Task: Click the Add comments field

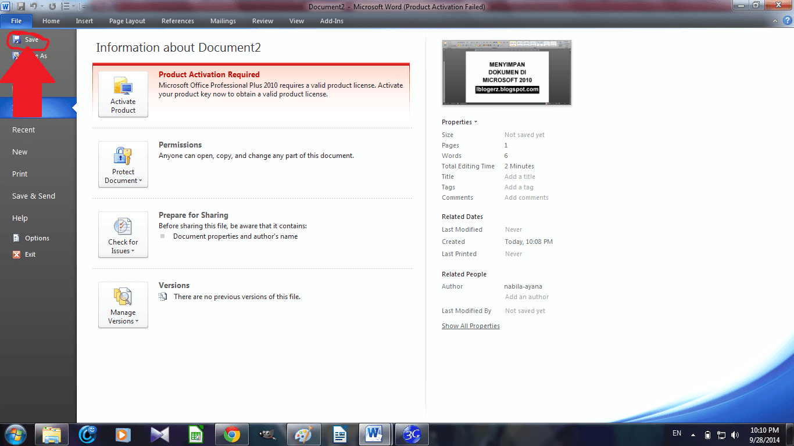Action: tap(527, 197)
